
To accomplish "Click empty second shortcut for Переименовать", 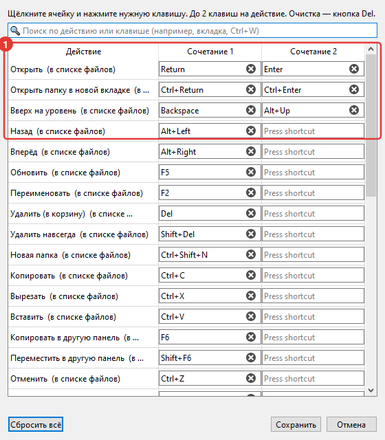I will click(x=313, y=192).
